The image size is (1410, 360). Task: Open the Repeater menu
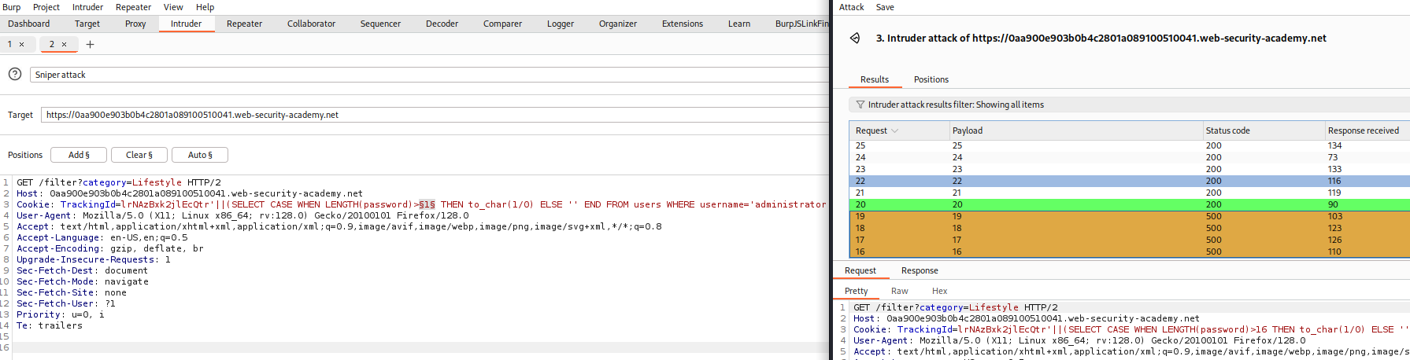[133, 7]
